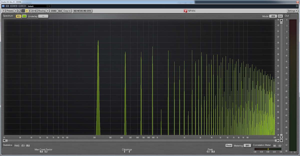
Task: Open the Routing menu
Action: pyautogui.click(x=42, y=11)
